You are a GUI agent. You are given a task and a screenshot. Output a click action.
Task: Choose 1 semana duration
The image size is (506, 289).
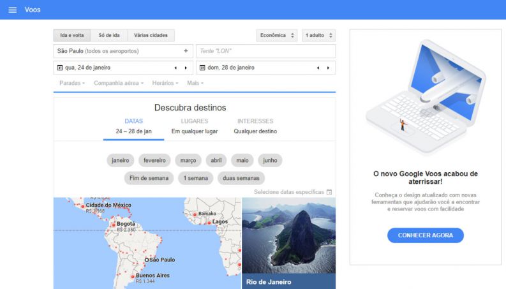point(195,178)
